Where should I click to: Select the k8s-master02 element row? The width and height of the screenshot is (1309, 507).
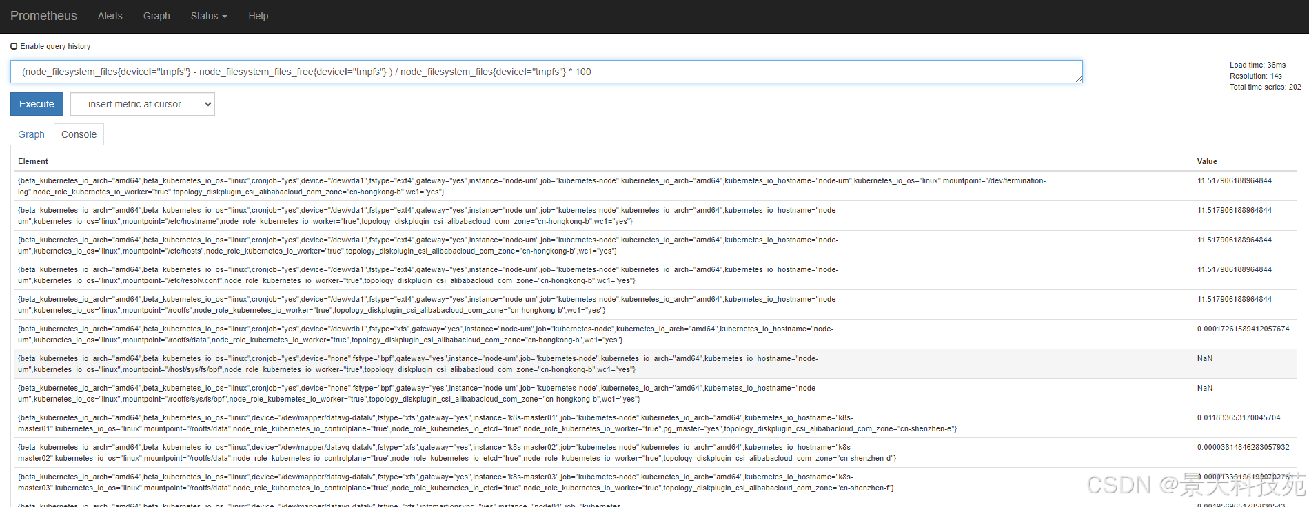click(x=656, y=453)
